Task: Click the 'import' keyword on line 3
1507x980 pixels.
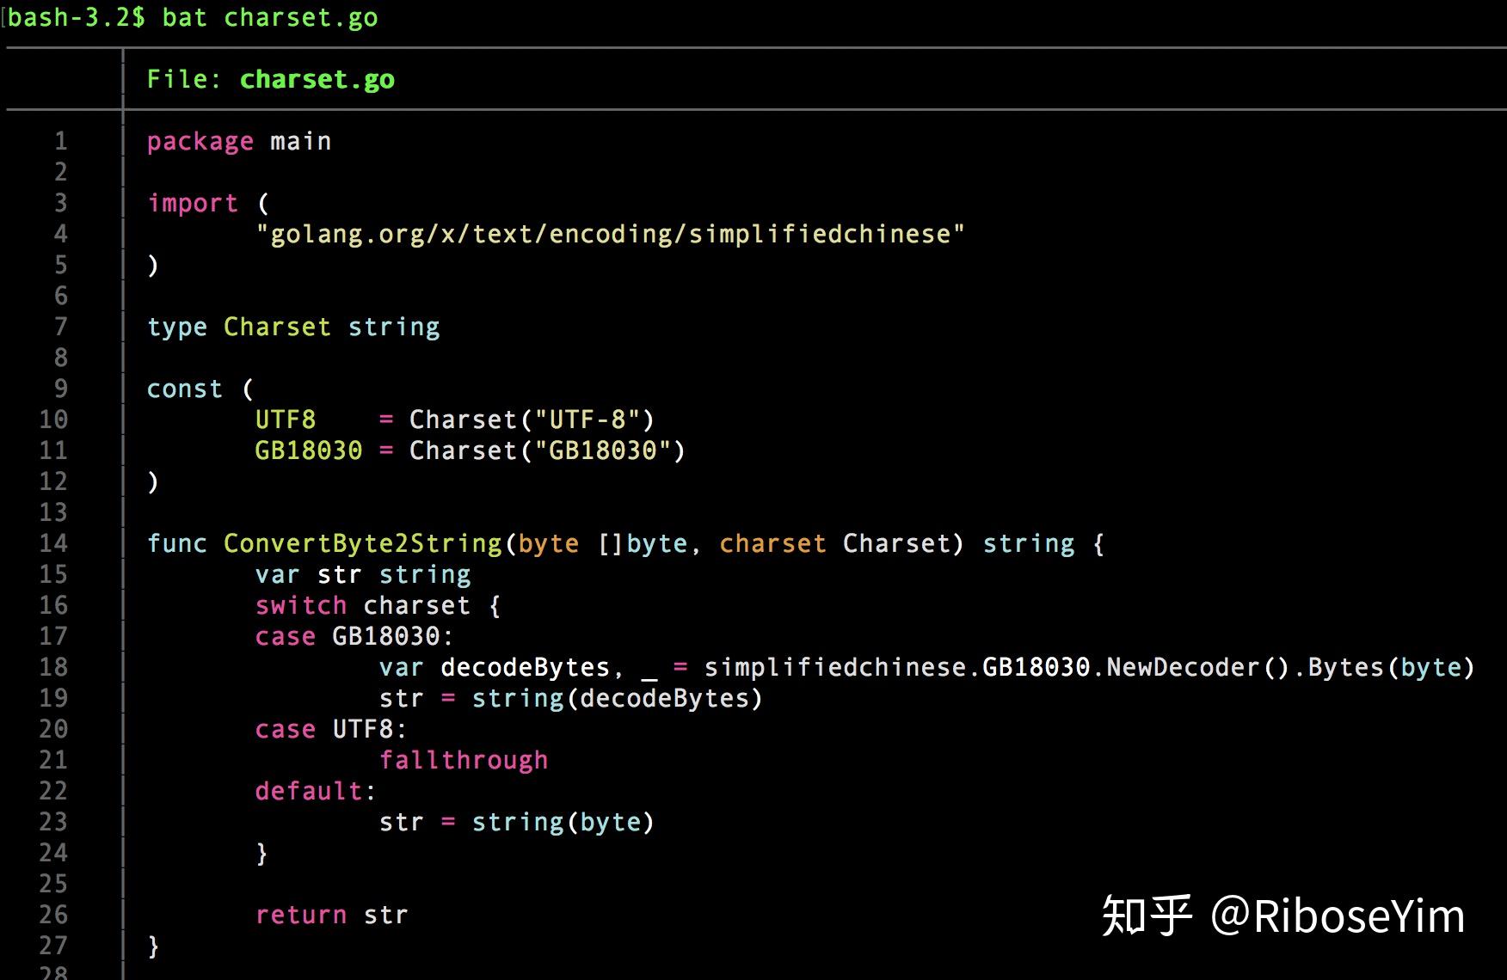Action: click(x=193, y=204)
